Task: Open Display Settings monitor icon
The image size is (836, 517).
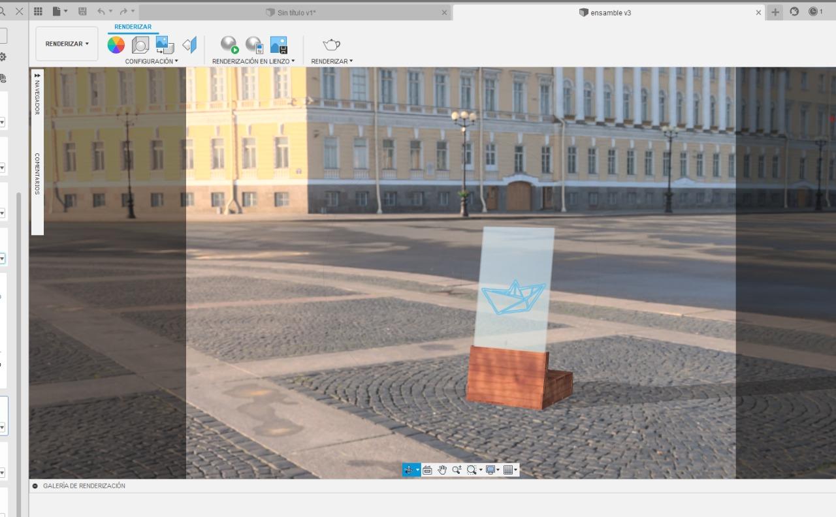Action: click(x=490, y=470)
